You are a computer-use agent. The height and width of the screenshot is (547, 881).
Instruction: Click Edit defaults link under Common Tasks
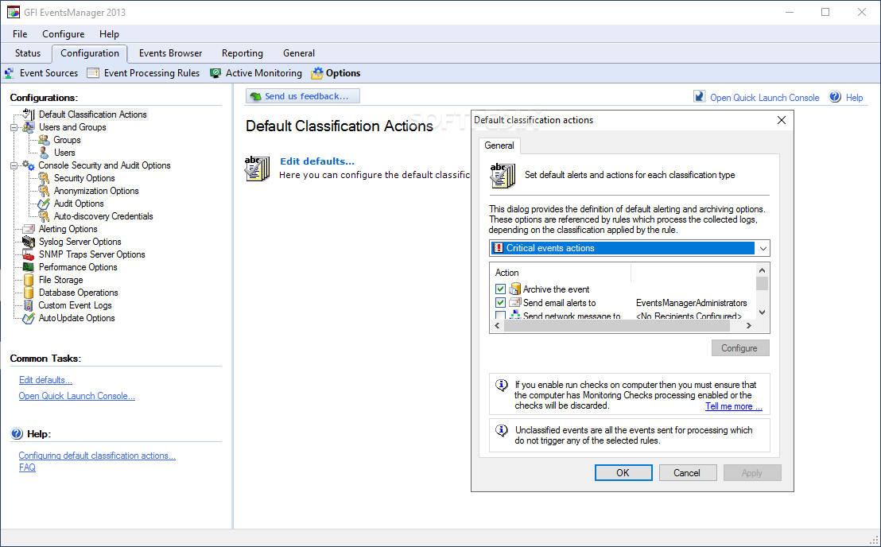tap(45, 380)
